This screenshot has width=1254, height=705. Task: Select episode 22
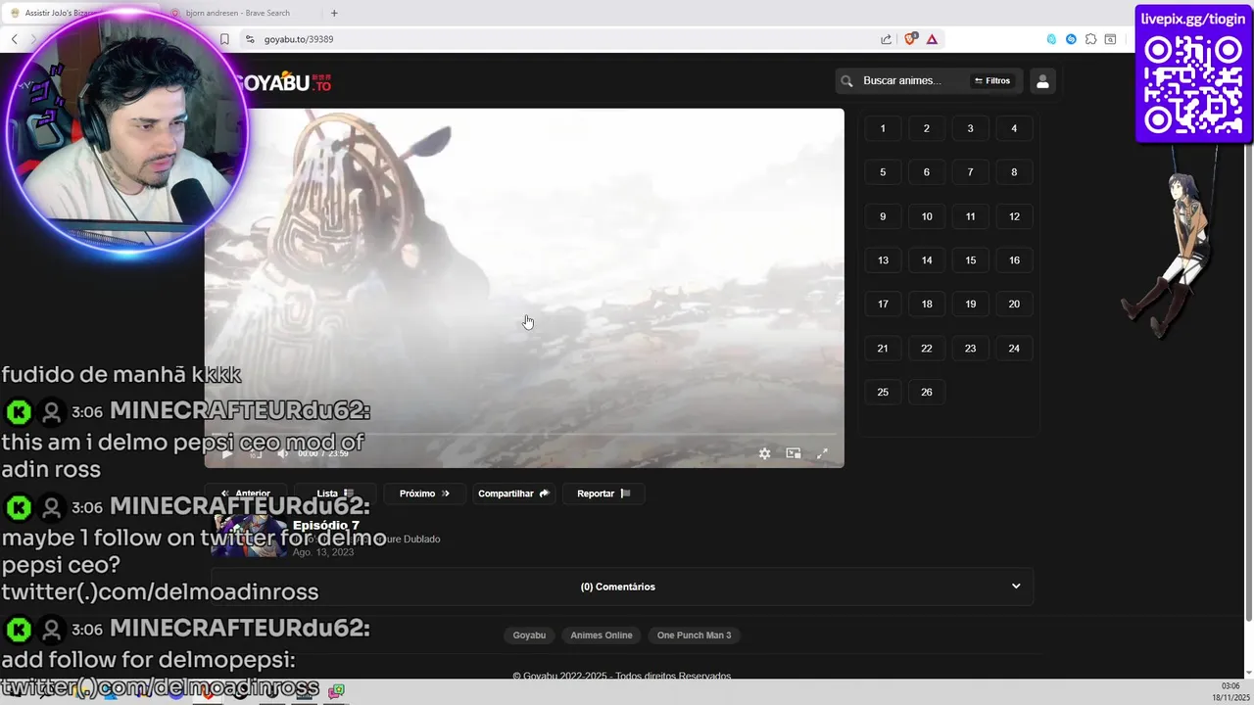(x=927, y=349)
